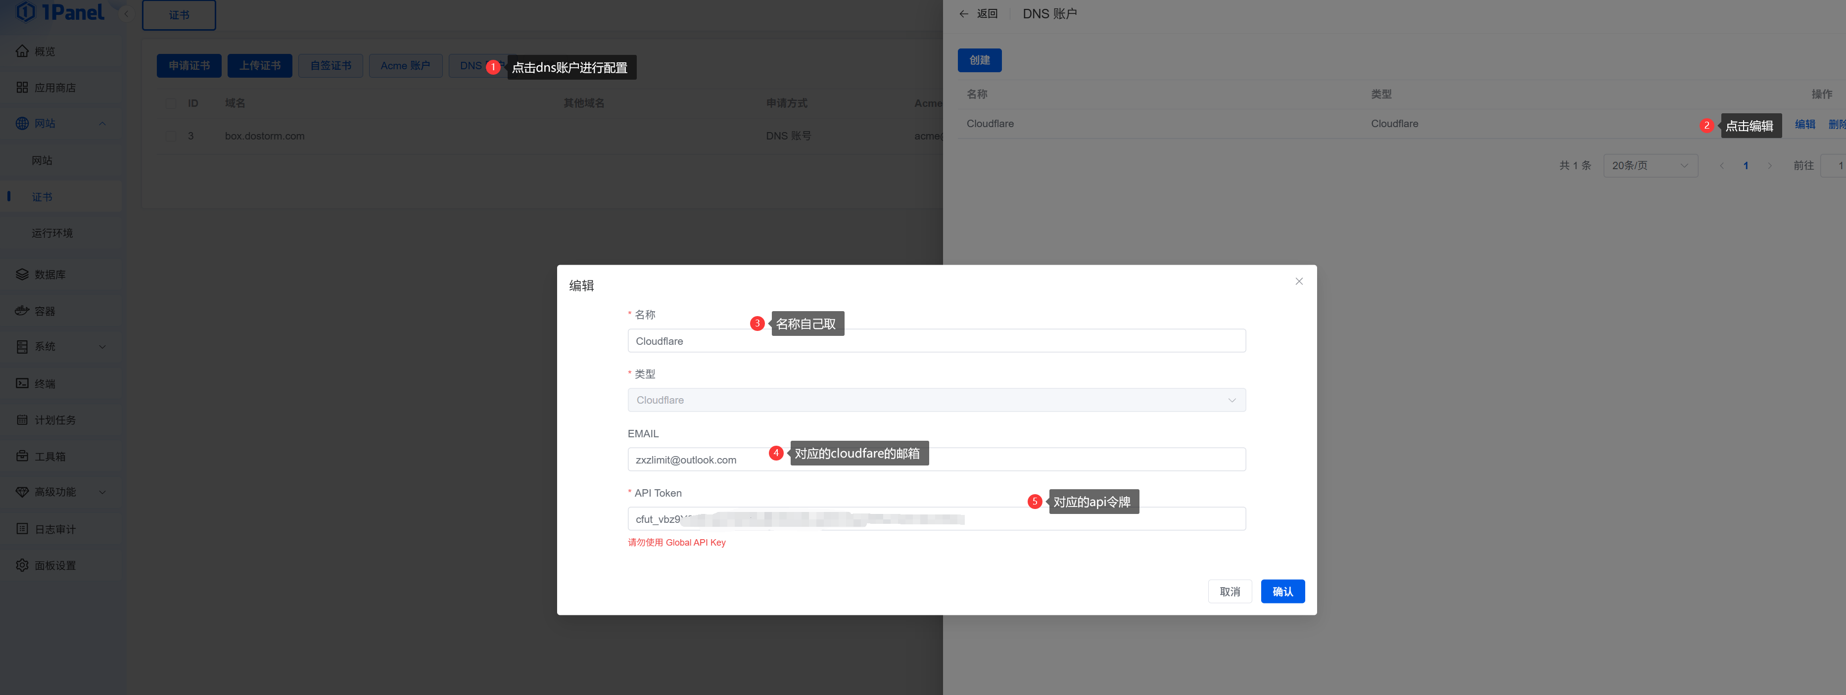Click the 域名 column header
The height and width of the screenshot is (695, 1846).
point(235,103)
